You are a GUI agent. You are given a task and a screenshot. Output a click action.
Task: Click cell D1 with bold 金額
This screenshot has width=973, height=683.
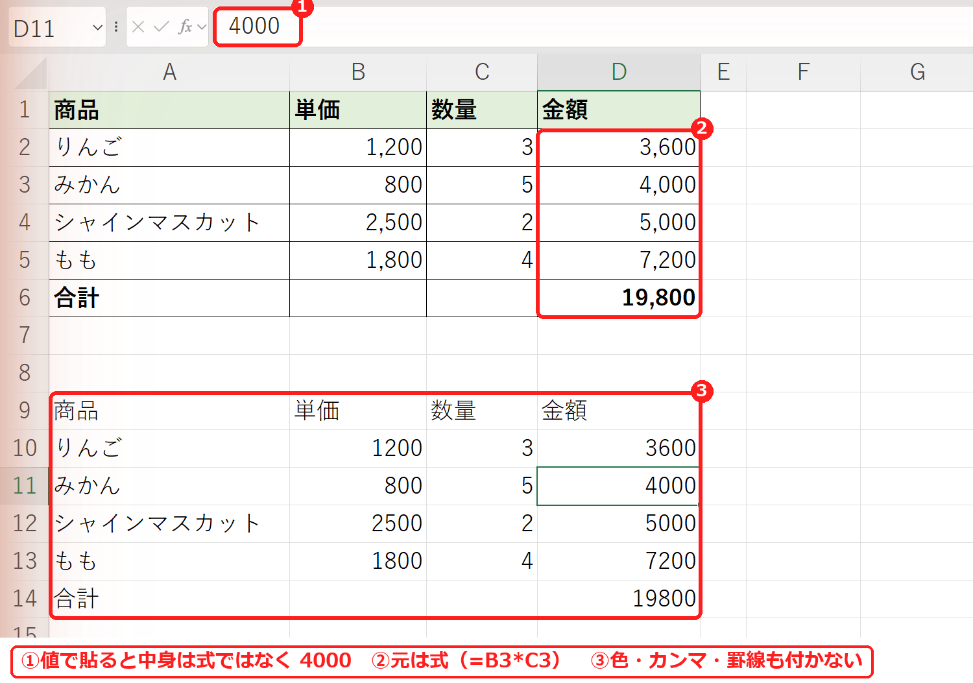coord(619,110)
